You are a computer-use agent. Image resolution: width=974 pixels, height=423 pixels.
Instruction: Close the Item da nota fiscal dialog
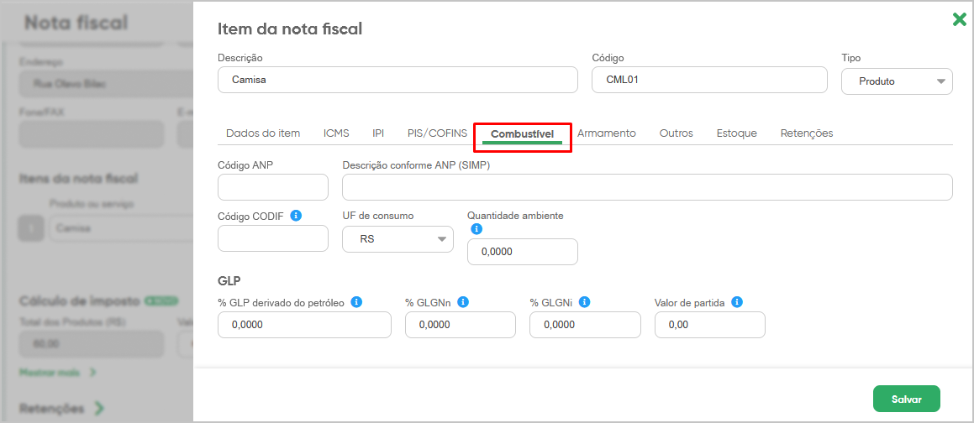click(x=959, y=20)
